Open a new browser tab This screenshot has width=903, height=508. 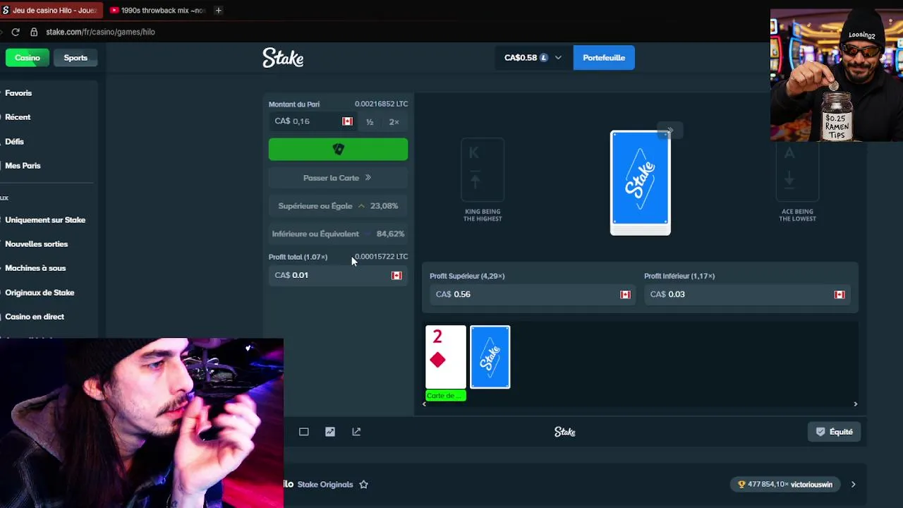click(218, 10)
